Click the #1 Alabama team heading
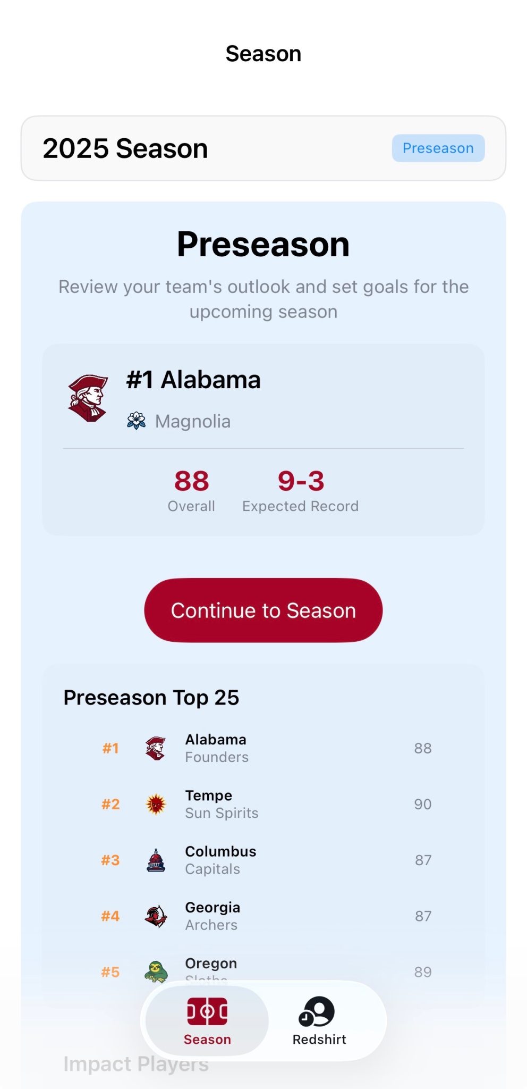 click(193, 380)
